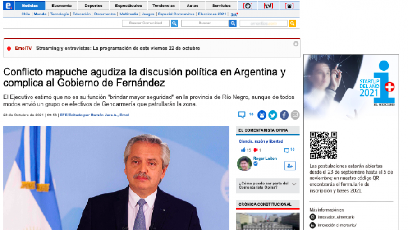Open the Economía tab
The width and height of the screenshot is (408, 230).
tap(61, 6)
